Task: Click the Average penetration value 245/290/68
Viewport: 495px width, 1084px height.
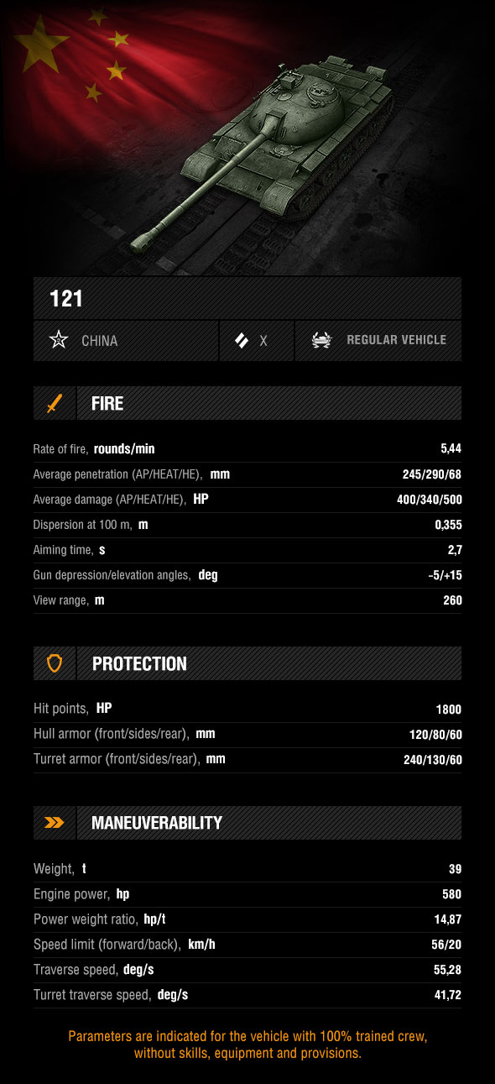Action: [432, 474]
